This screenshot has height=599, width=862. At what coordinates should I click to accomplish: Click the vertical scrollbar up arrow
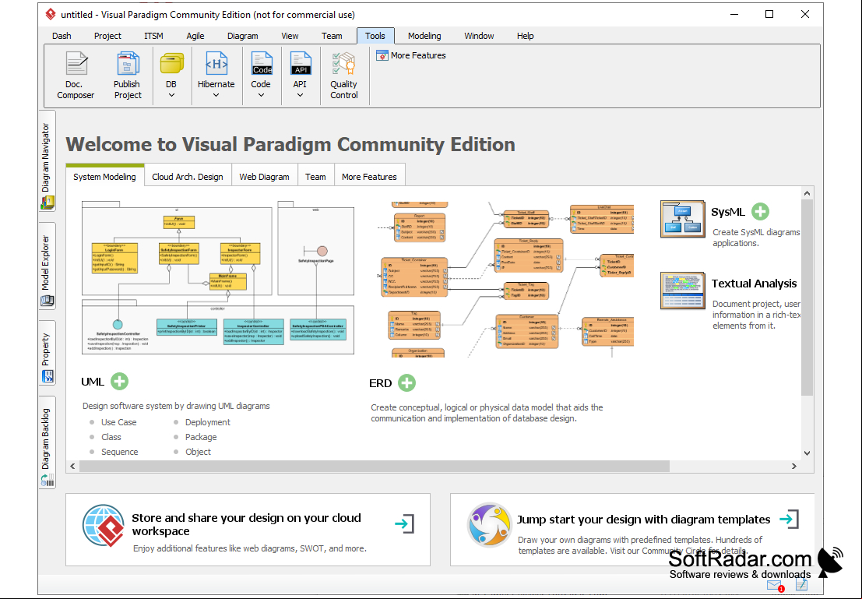[807, 193]
